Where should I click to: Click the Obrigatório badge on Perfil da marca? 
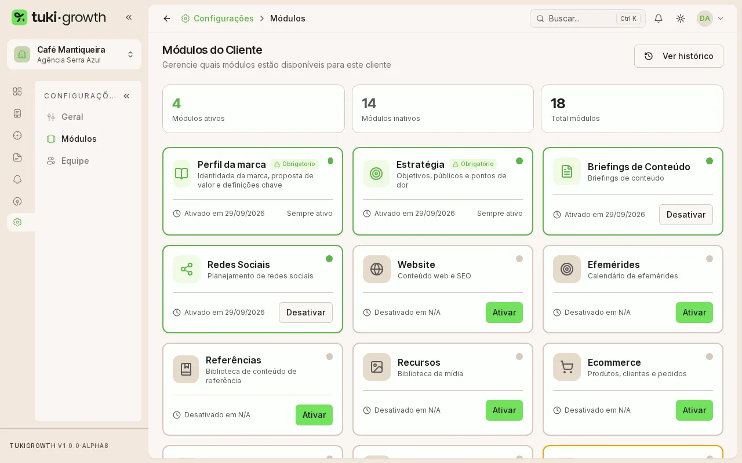(x=294, y=164)
